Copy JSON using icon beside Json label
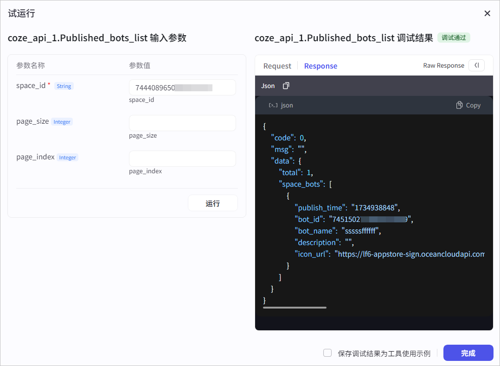 click(x=286, y=86)
